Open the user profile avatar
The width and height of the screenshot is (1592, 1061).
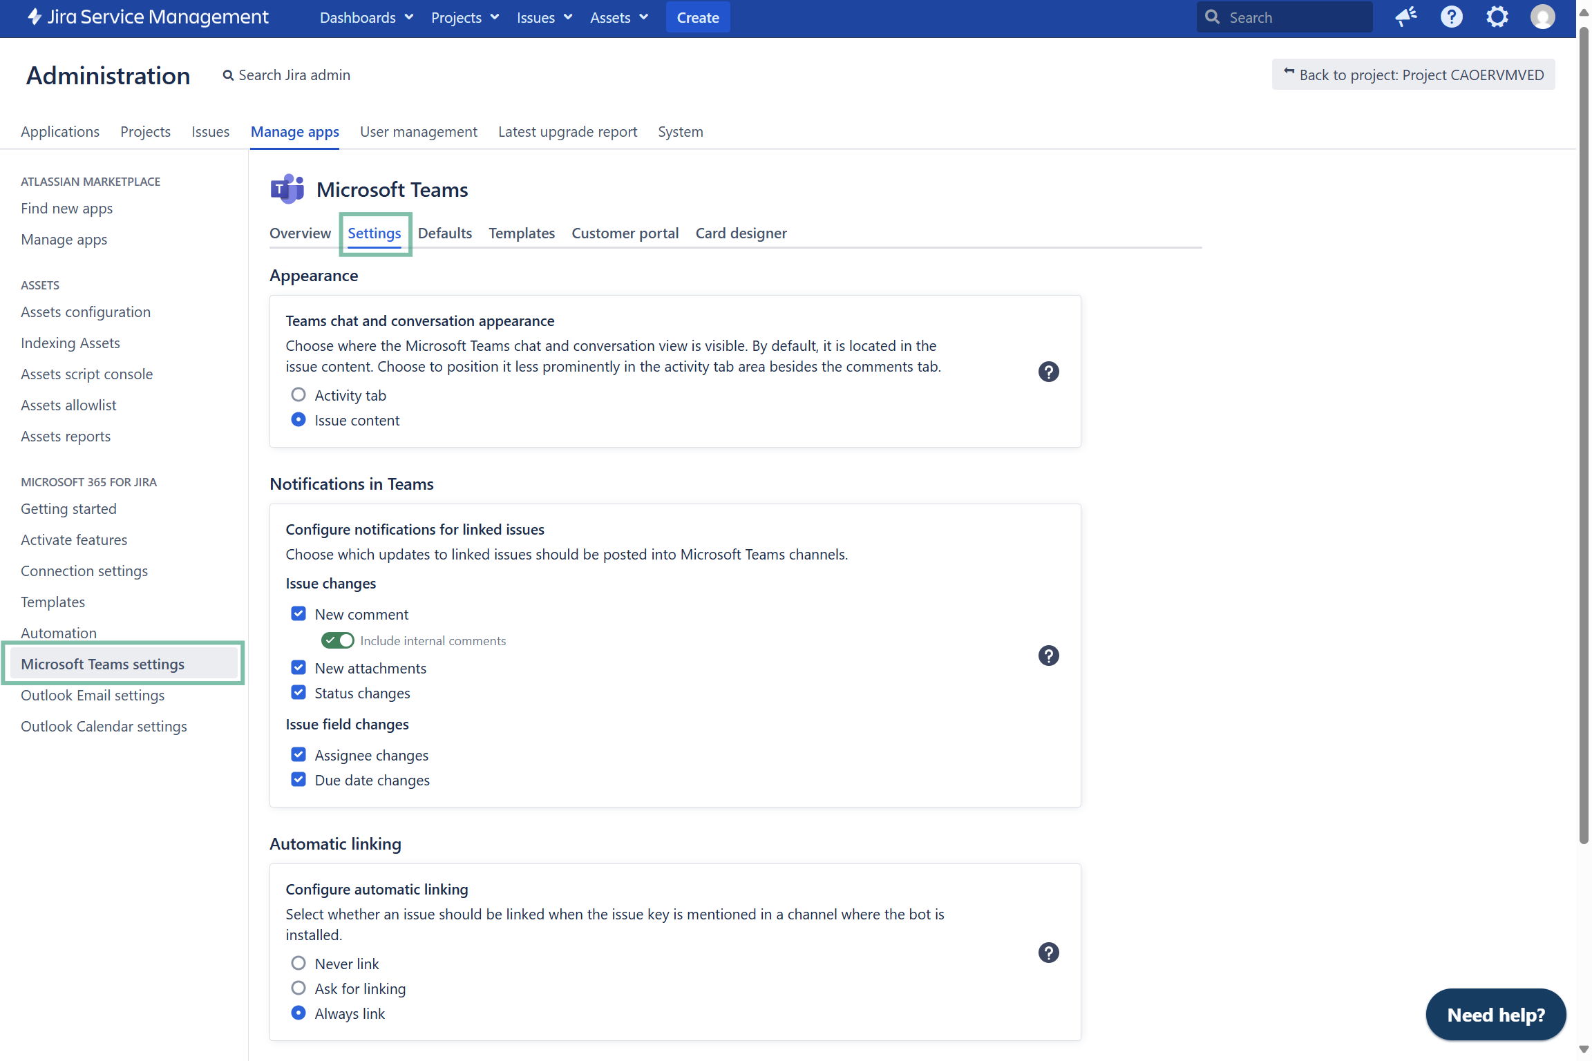tap(1542, 17)
